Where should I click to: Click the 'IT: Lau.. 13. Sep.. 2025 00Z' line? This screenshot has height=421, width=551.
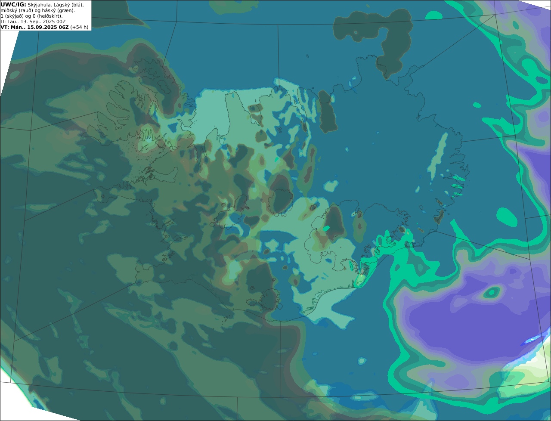click(x=33, y=21)
